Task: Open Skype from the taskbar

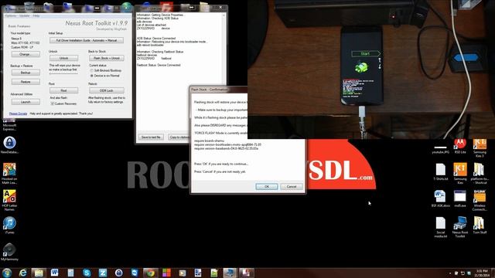Action: (87, 273)
